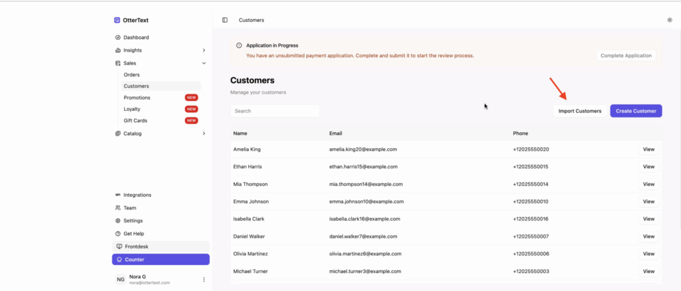This screenshot has width=681, height=291.
Task: Toggle the sidebar collapse icon
Action: [x=225, y=20]
